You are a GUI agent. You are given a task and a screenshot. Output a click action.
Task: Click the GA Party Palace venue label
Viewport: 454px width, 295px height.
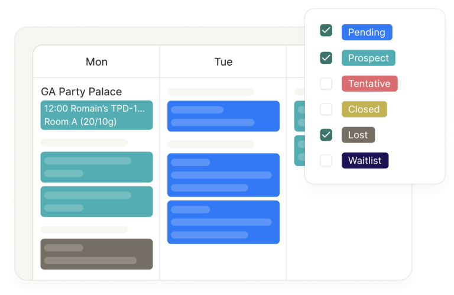point(82,92)
